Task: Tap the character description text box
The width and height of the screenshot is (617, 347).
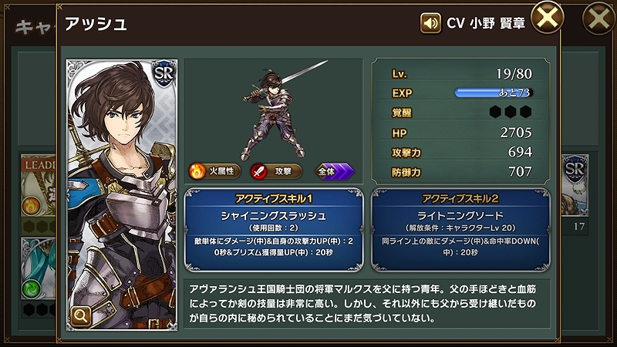Action: pyautogui.click(x=367, y=304)
